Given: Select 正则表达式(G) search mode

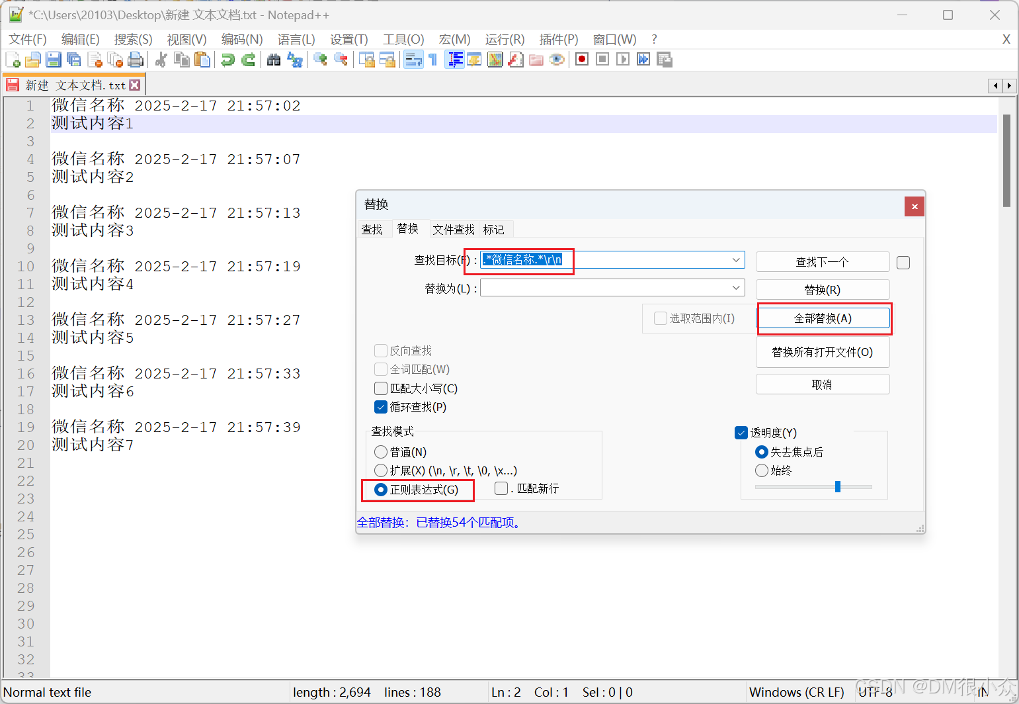Looking at the screenshot, I should (381, 490).
